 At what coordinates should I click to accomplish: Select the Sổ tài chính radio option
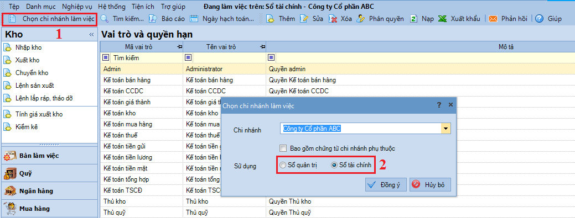click(334, 166)
